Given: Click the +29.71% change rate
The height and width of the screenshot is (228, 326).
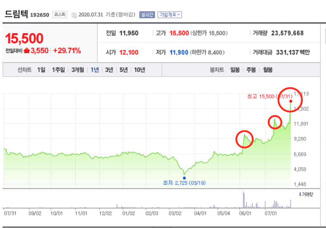Looking at the screenshot, I should click(x=67, y=51).
